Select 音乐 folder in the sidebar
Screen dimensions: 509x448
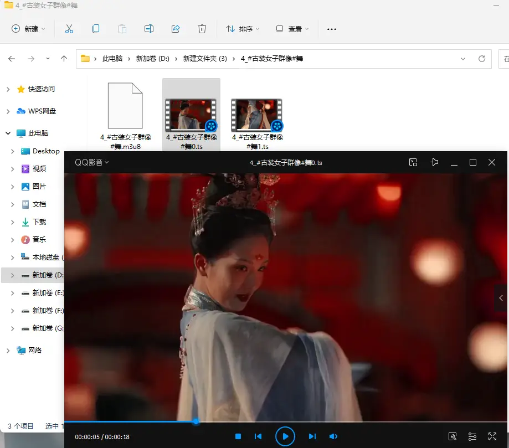39,240
